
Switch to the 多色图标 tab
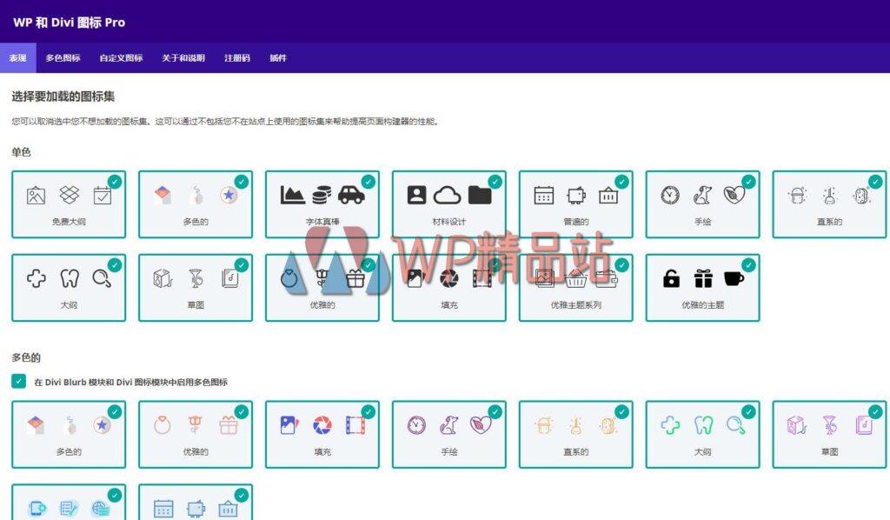[x=63, y=58]
